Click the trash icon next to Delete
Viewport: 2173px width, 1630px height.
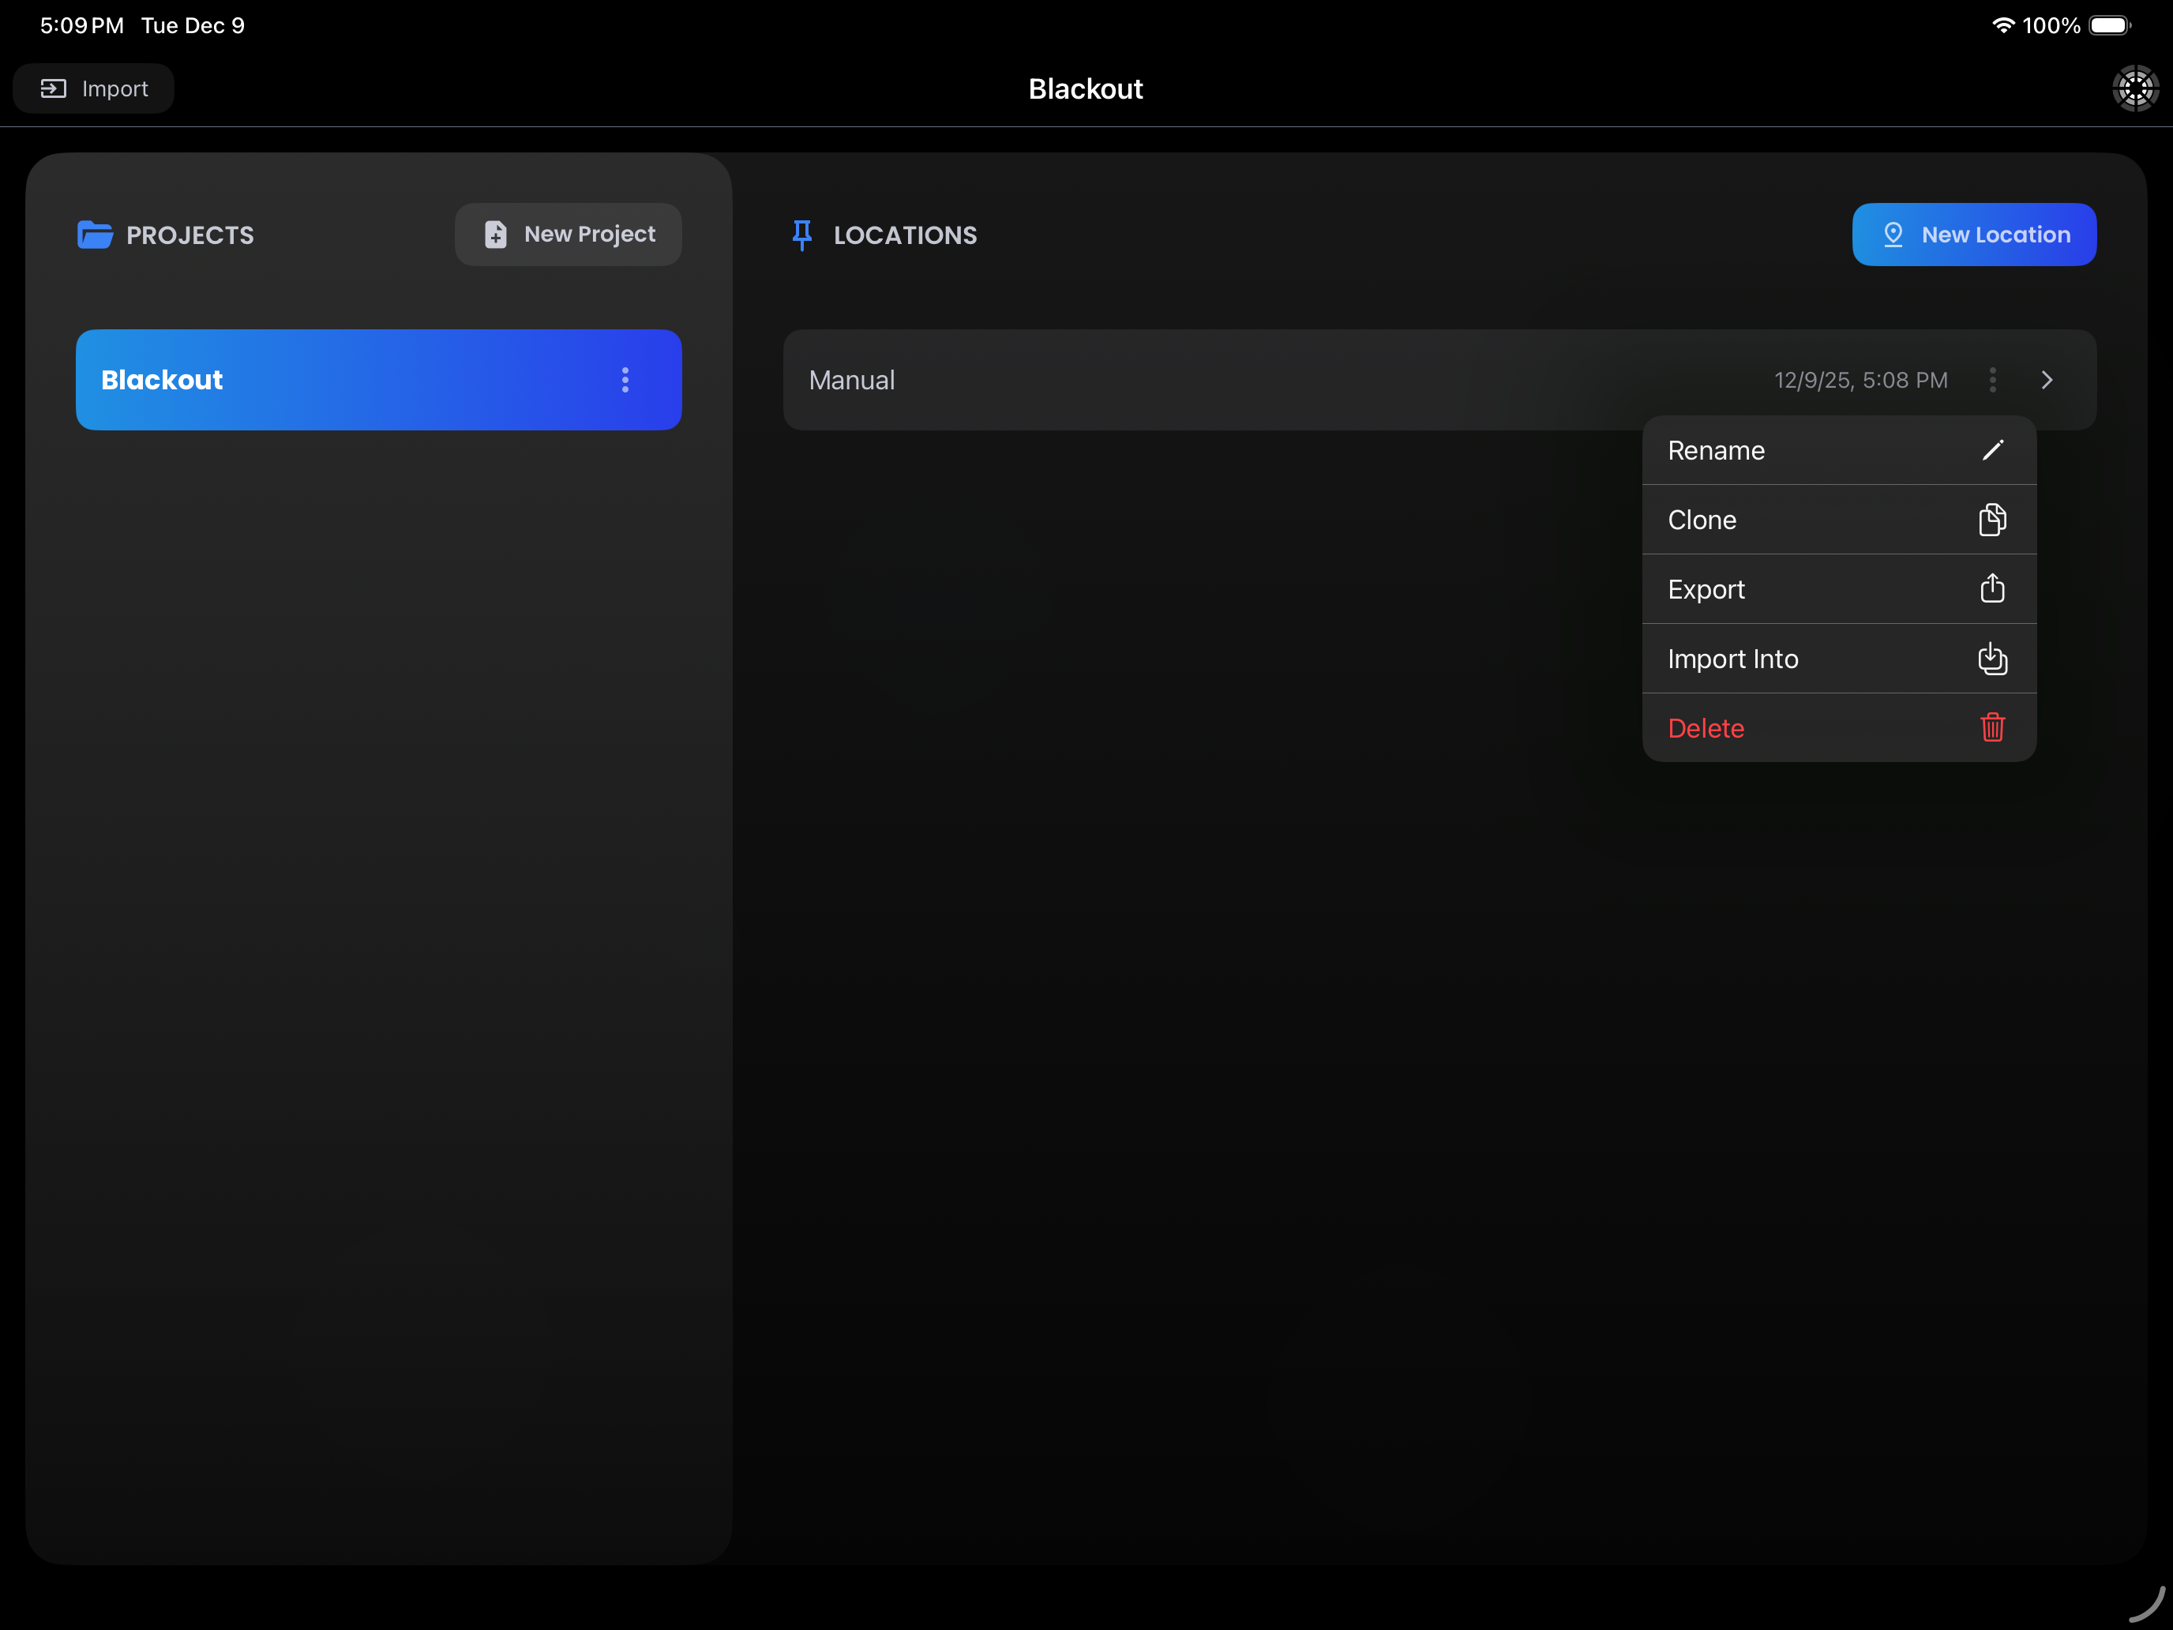[1992, 728]
